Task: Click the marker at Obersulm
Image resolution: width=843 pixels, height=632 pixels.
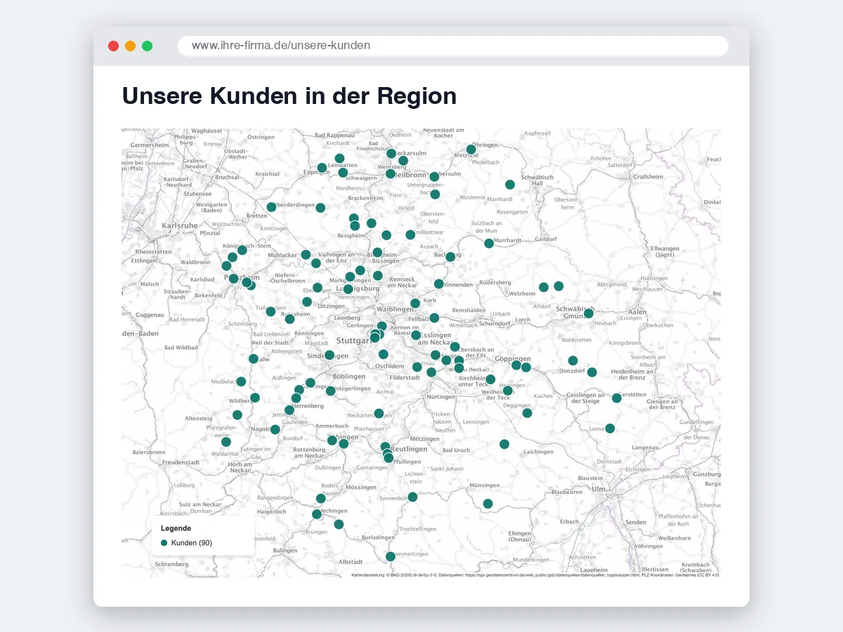Action: point(434,176)
